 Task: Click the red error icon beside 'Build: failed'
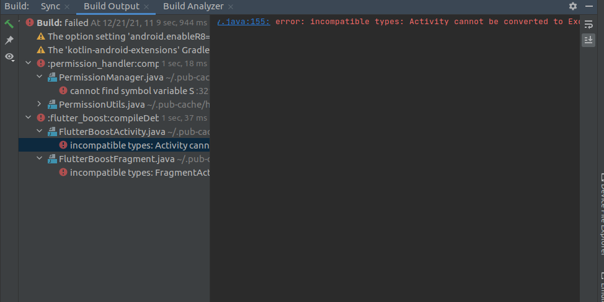(30, 22)
